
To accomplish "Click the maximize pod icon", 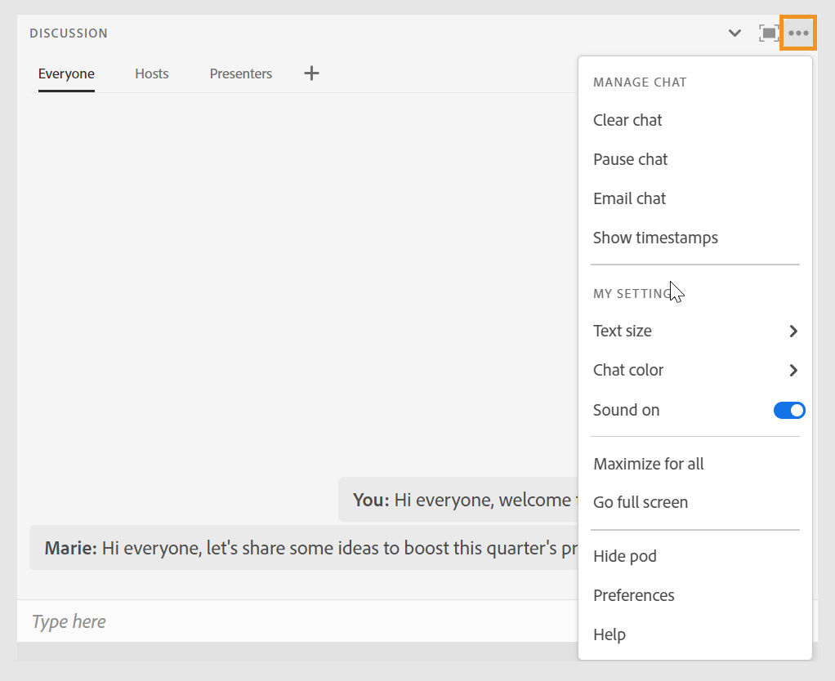I will tap(768, 33).
